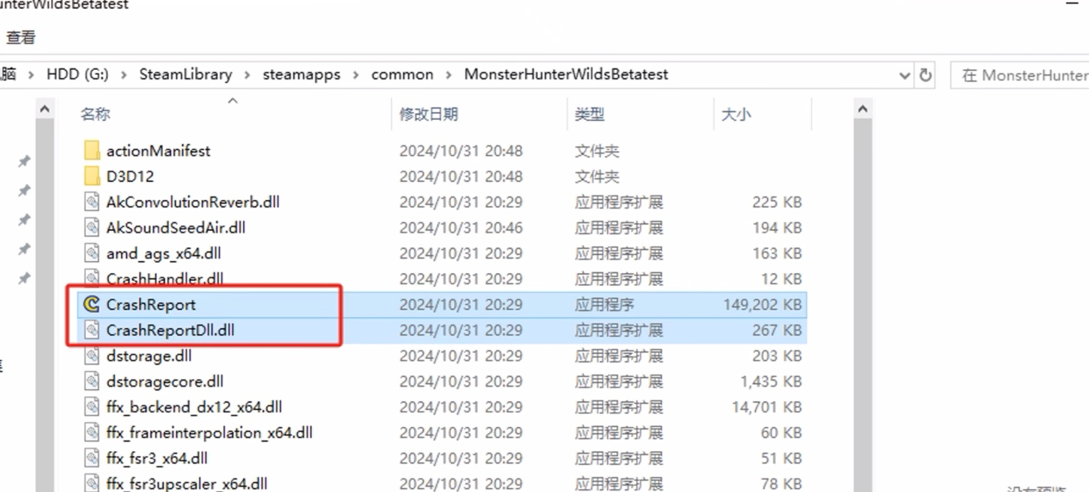The height and width of the screenshot is (492, 1089).
Task: Open the address bar history dropdown
Action: tap(904, 76)
